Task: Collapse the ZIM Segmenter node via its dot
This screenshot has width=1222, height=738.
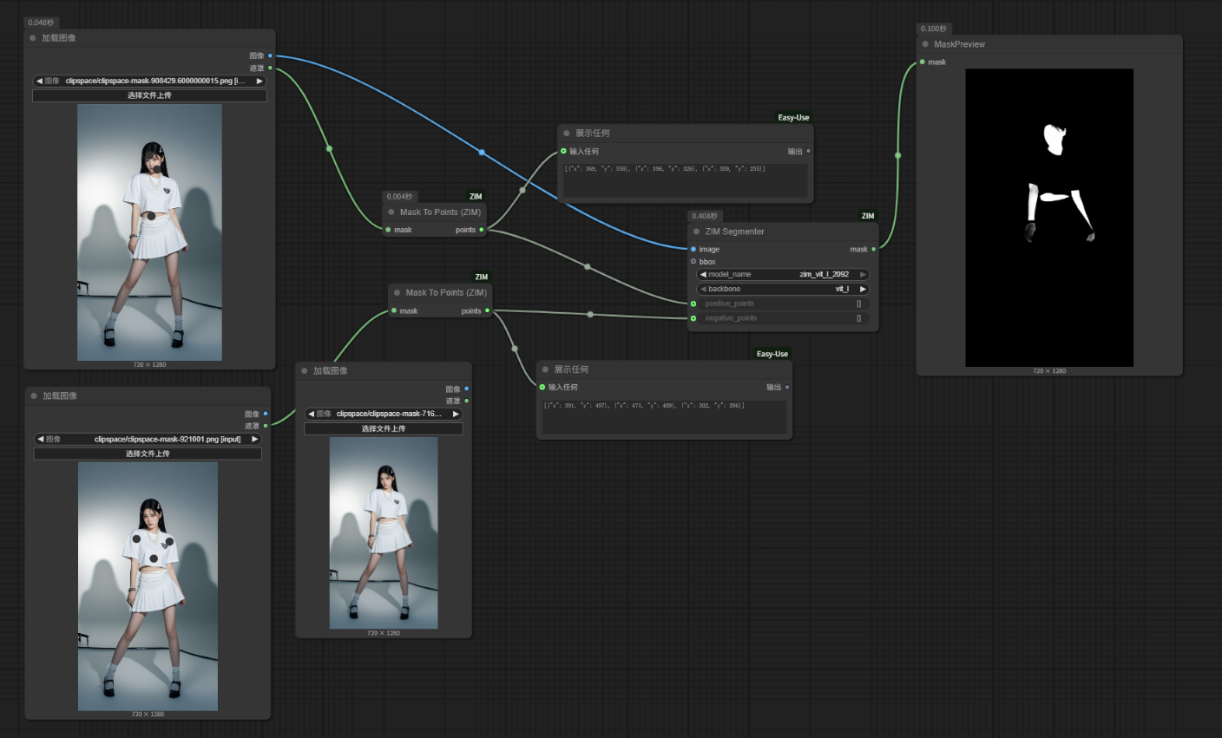Action: (696, 232)
